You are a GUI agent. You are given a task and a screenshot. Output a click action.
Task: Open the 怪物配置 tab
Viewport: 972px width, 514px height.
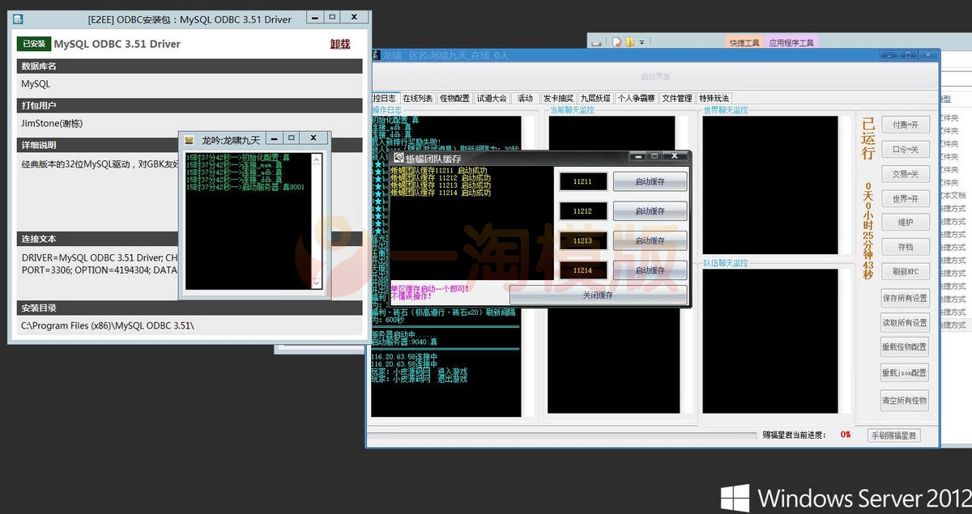pos(454,98)
